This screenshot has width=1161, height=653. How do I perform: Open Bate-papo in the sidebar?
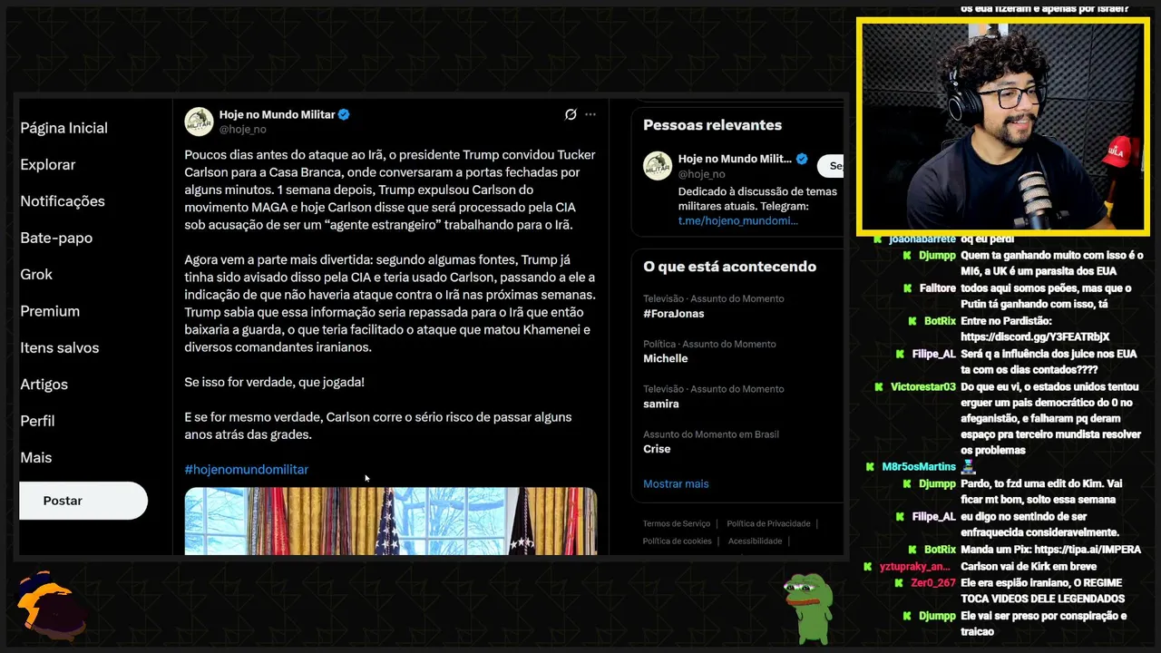(56, 238)
